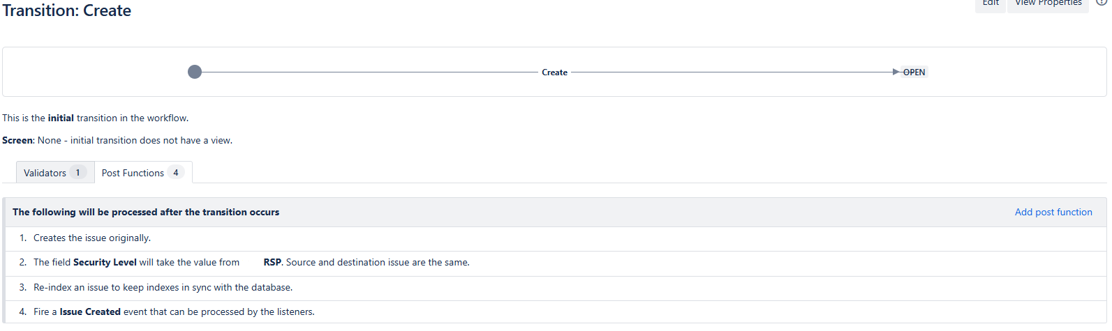Select the row 'Creates the issue originally.'
The width and height of the screenshot is (1112, 331).
[556, 238]
